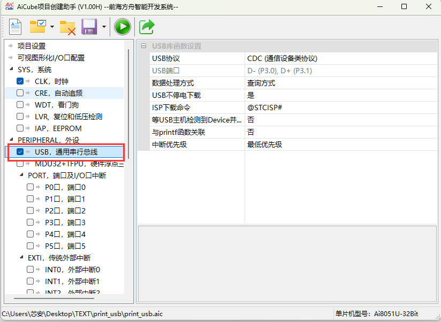
Task: Click 否 value for 与printf函数关联
Action: (x=250, y=132)
